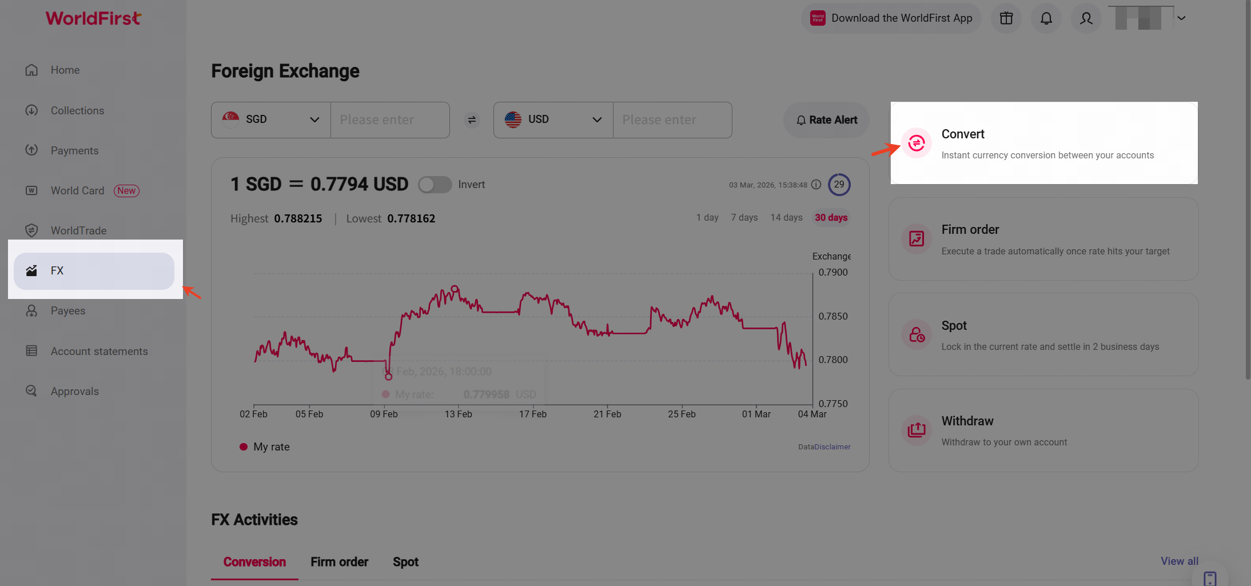Click the highest-rate marker on chart
Viewport: 1251px width, 586px height.
point(455,289)
